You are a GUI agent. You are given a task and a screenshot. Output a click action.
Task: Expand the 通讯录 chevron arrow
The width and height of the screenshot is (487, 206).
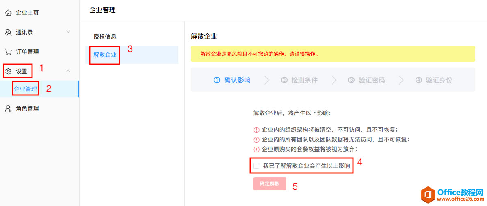click(68, 32)
